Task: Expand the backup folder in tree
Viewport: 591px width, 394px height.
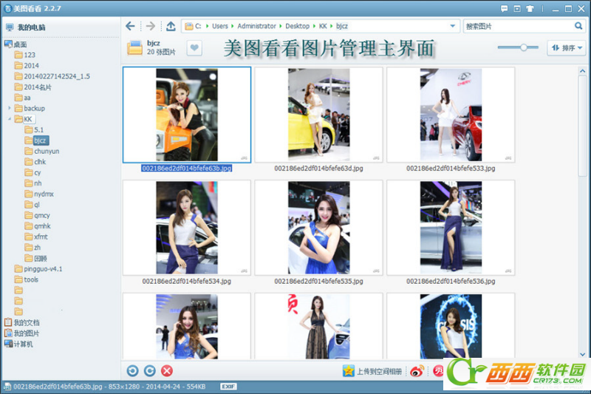Action: pyautogui.click(x=10, y=108)
